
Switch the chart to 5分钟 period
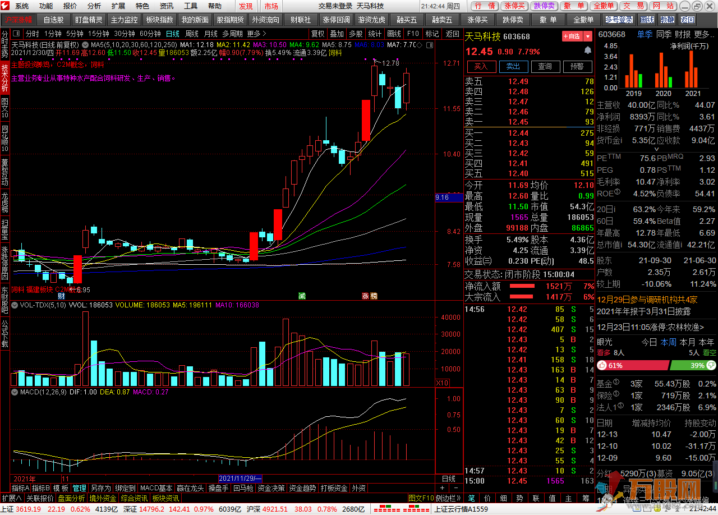coord(75,34)
